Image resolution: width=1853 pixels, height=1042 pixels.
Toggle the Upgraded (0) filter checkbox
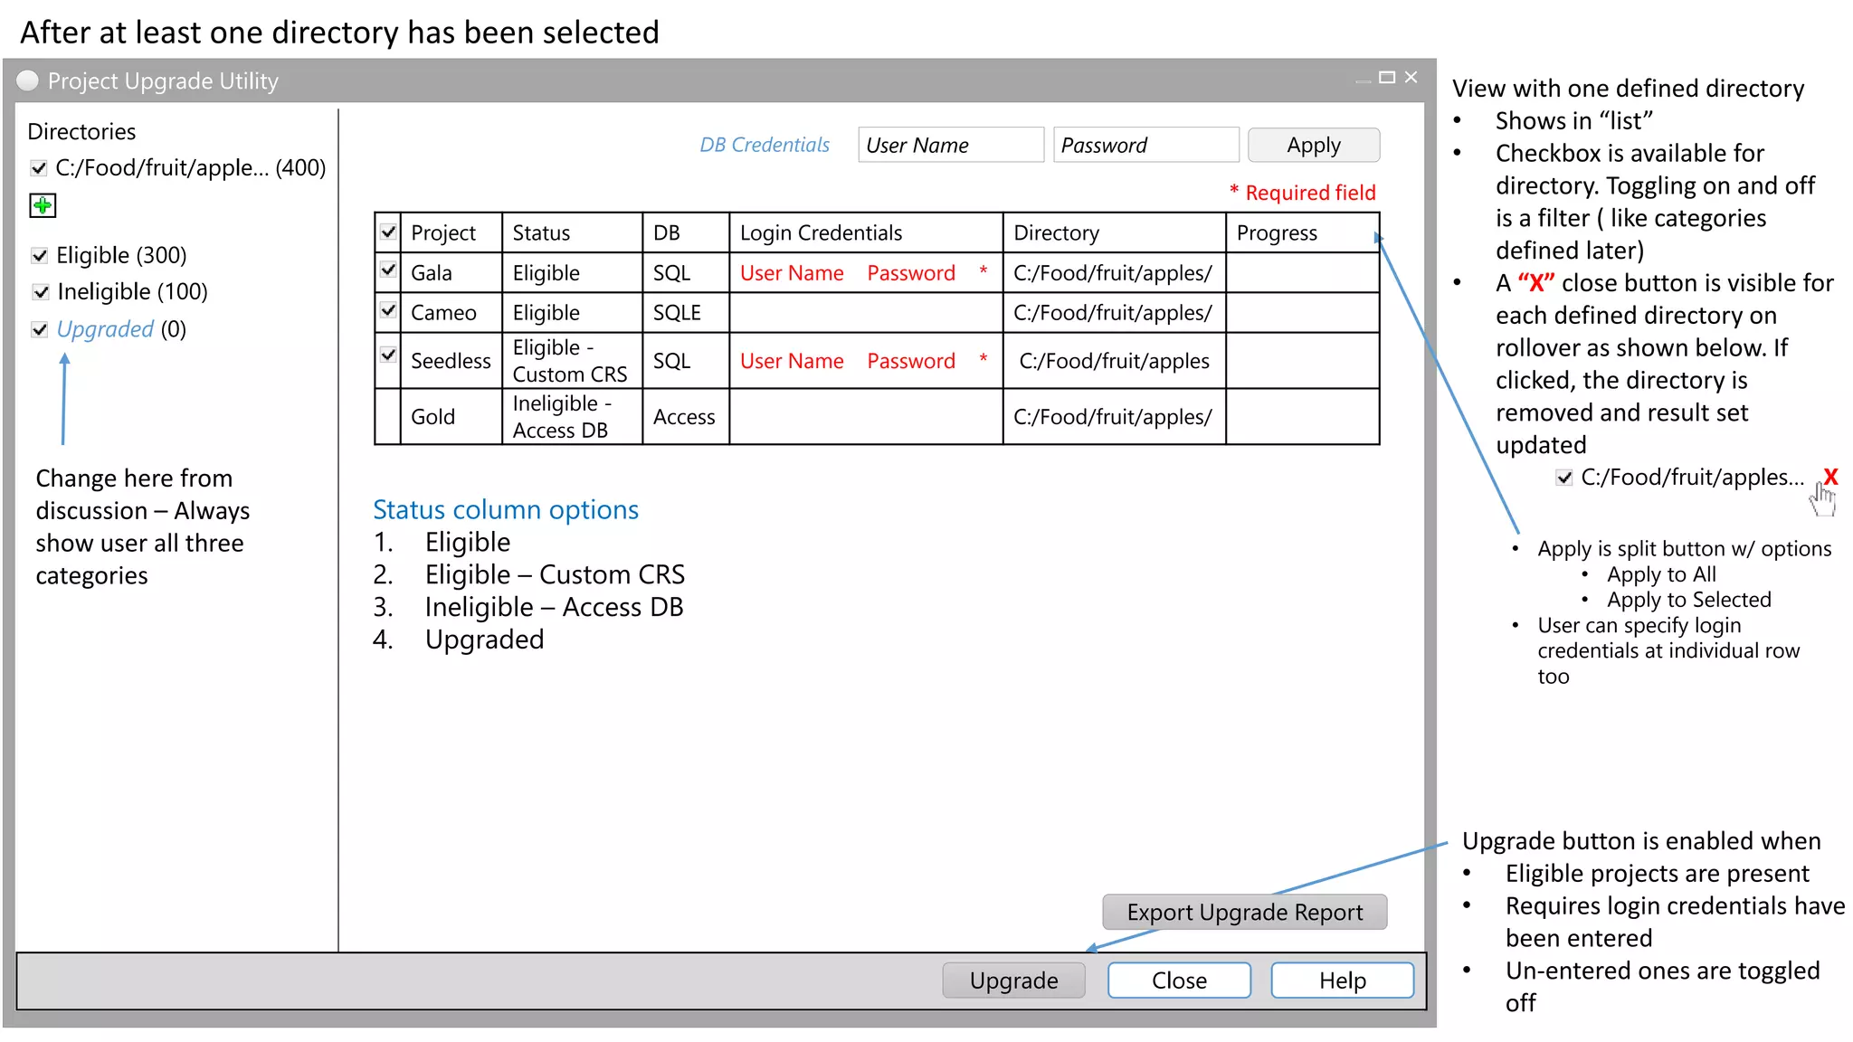(x=40, y=330)
